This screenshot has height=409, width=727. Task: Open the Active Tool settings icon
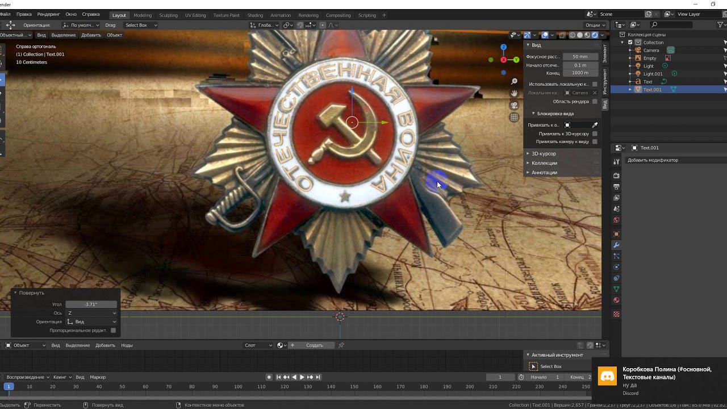tap(616, 162)
